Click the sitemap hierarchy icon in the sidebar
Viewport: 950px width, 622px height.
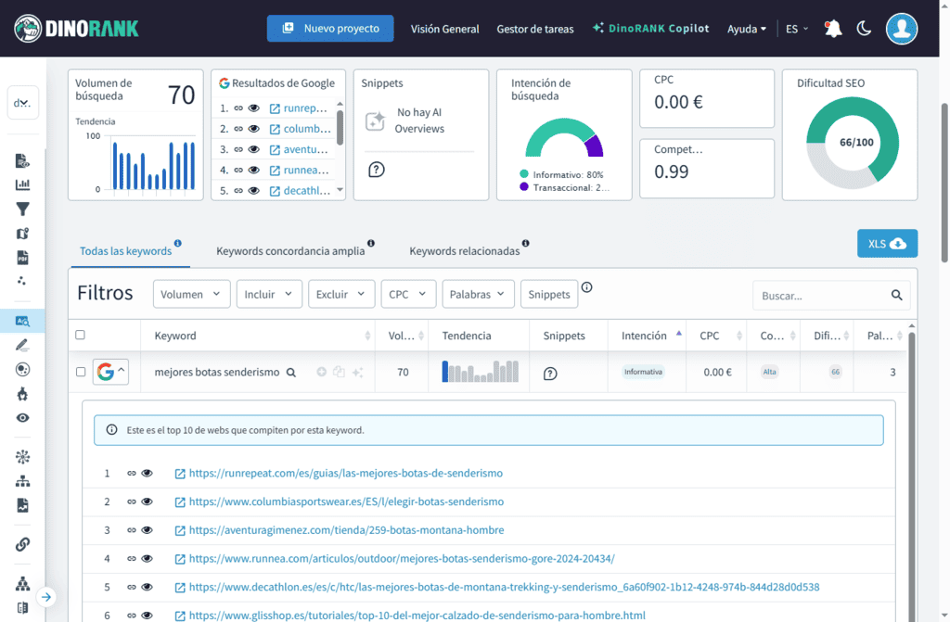(24, 481)
